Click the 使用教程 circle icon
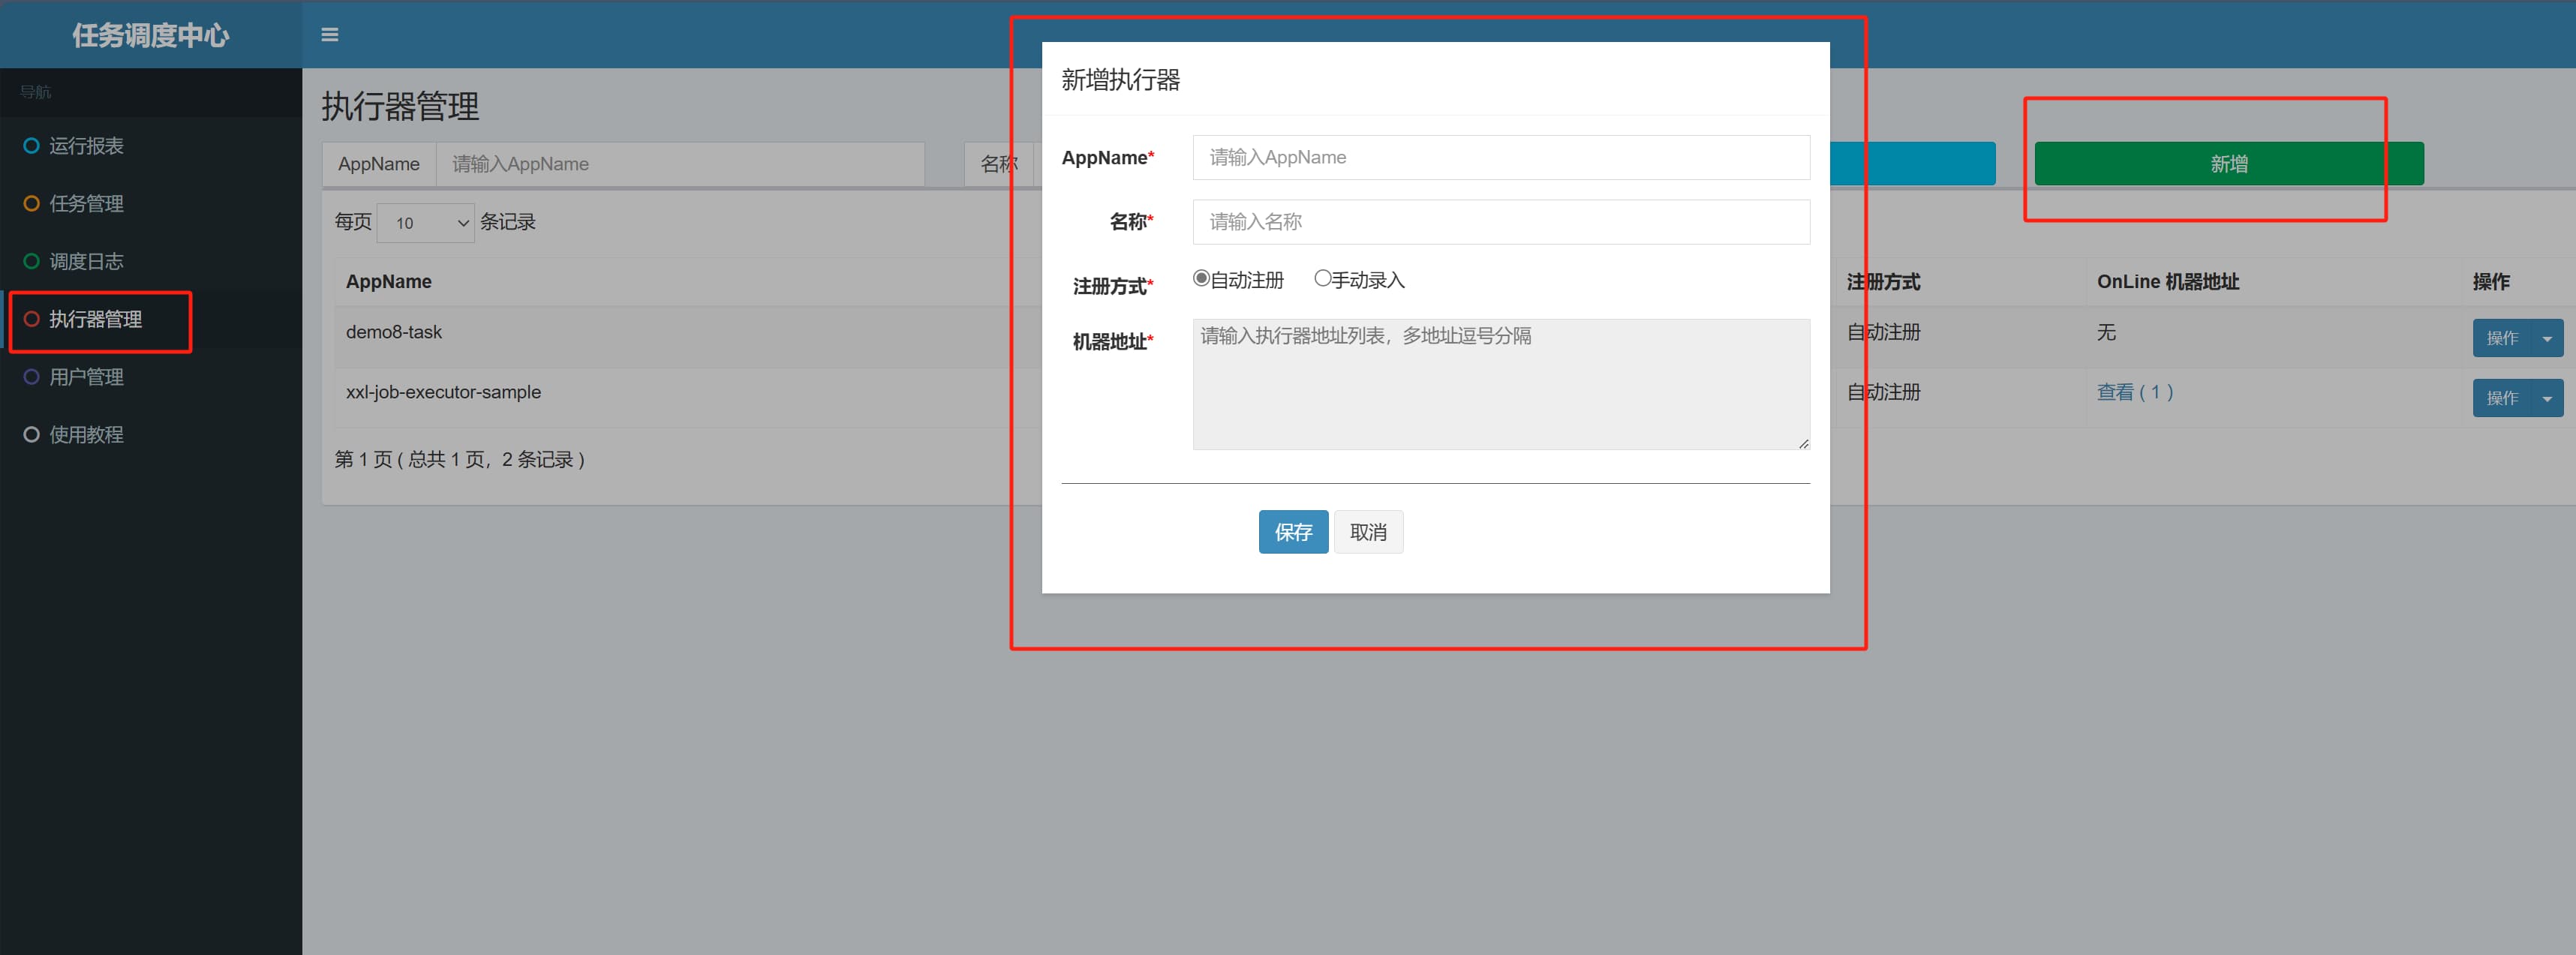 [31, 435]
